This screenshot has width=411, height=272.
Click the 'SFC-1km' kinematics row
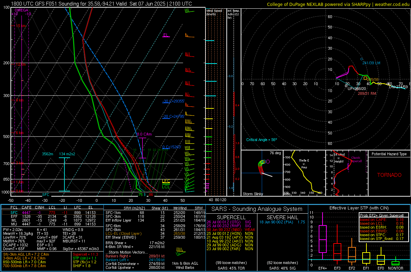pyautogui.click(x=155, y=213)
